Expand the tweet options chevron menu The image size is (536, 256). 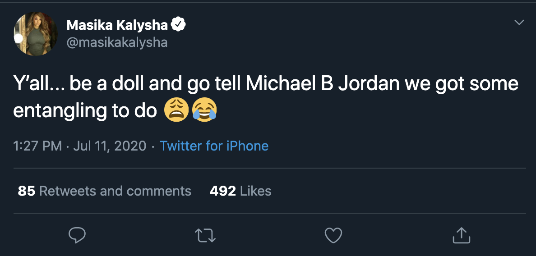tap(519, 22)
